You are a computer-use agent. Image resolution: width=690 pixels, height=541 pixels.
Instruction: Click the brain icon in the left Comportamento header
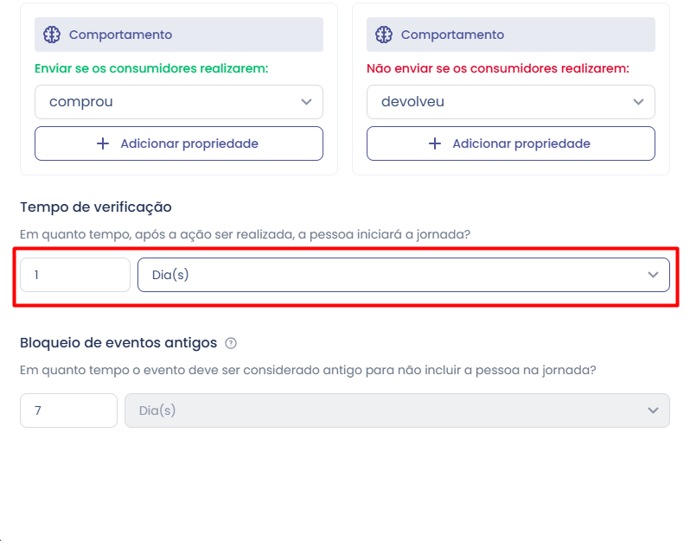pyautogui.click(x=52, y=35)
